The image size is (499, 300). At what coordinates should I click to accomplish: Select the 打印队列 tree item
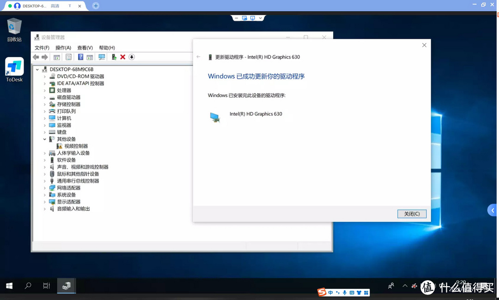(67, 112)
